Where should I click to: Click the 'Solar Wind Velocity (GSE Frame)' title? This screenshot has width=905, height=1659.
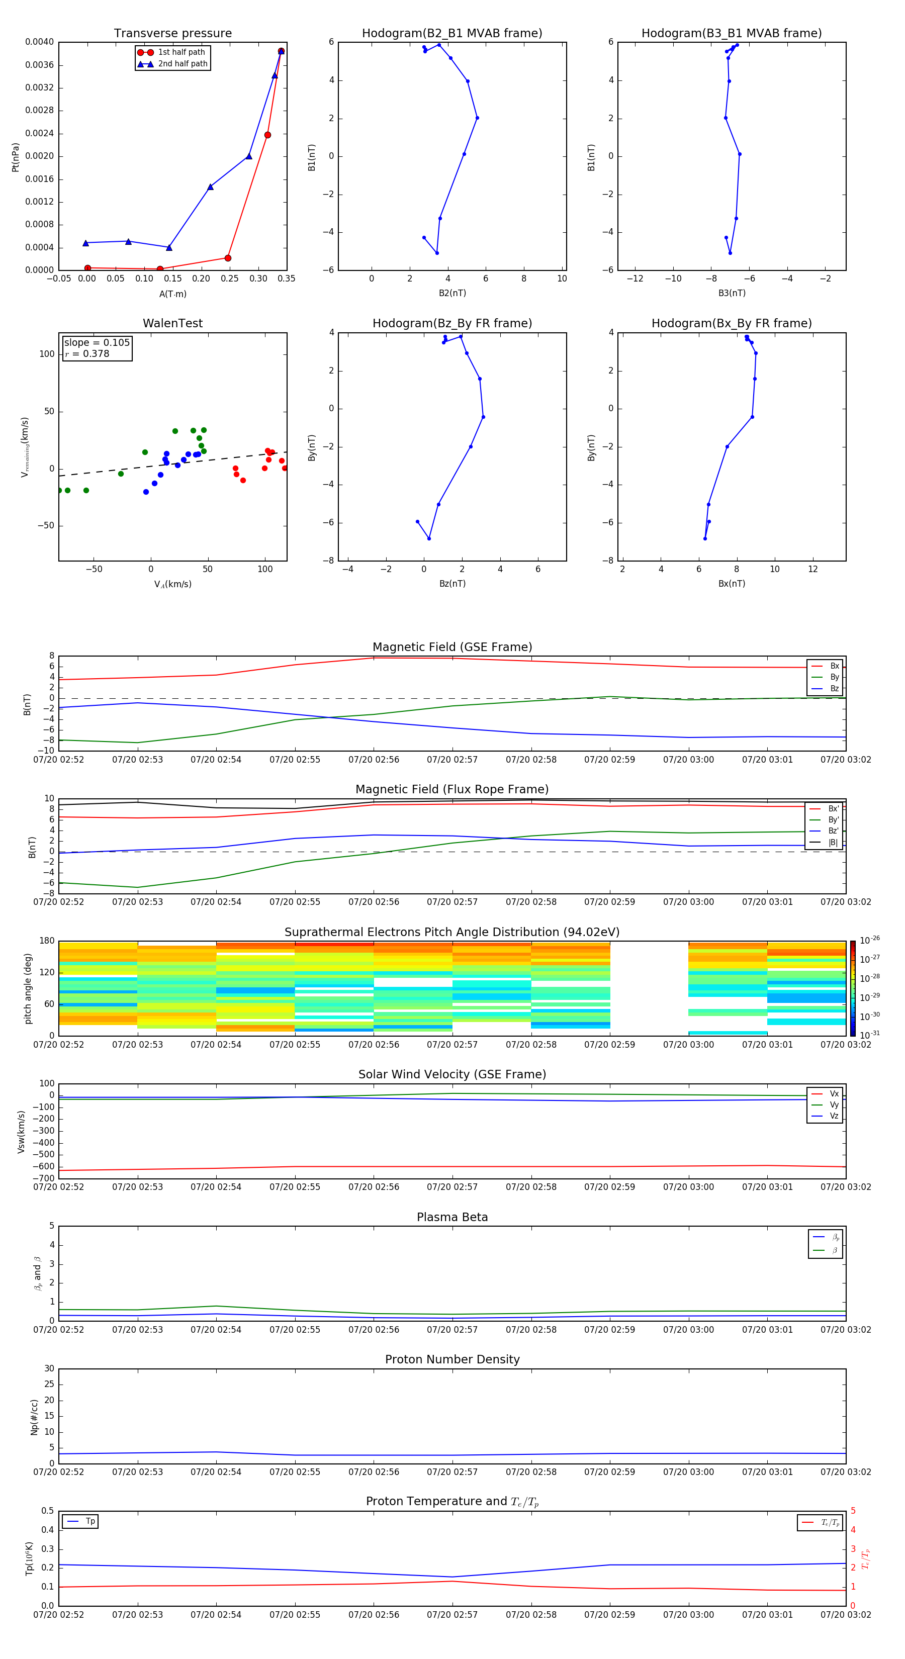tap(452, 1075)
